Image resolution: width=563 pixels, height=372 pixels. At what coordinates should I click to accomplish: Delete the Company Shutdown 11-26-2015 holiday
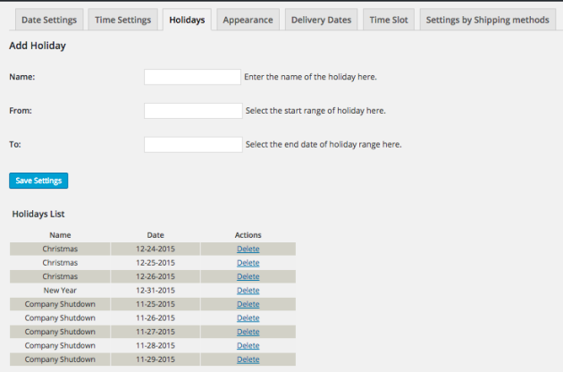point(248,318)
